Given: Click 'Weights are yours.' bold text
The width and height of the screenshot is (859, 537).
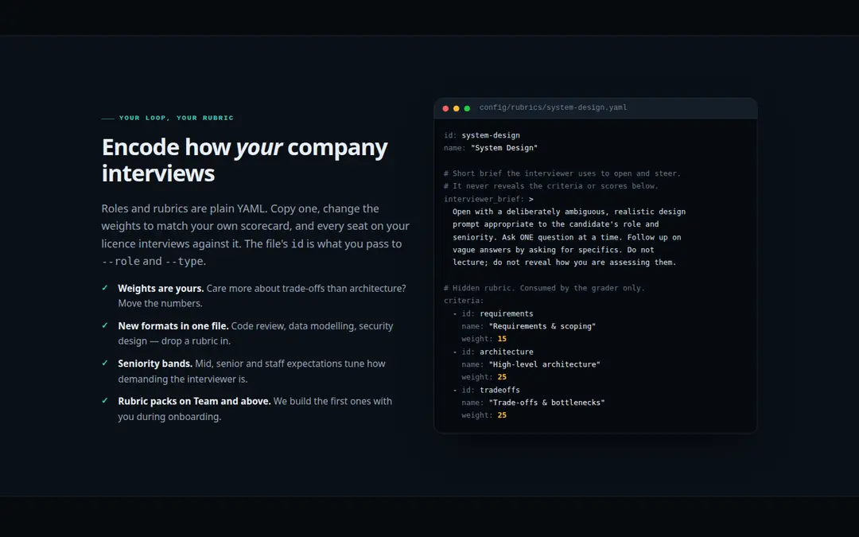Looking at the screenshot, I should (x=161, y=288).
